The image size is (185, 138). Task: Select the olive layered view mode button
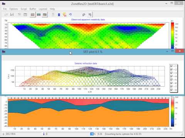click(x=45, y=15)
